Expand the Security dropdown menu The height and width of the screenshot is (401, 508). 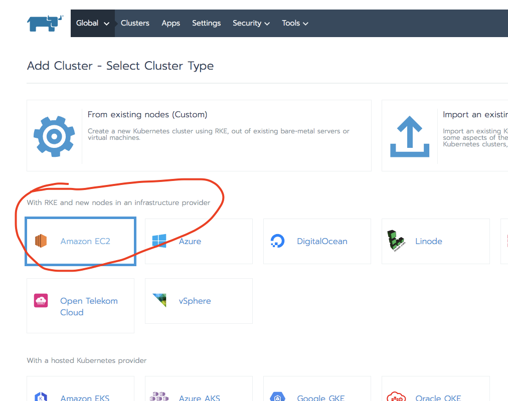[x=251, y=23]
